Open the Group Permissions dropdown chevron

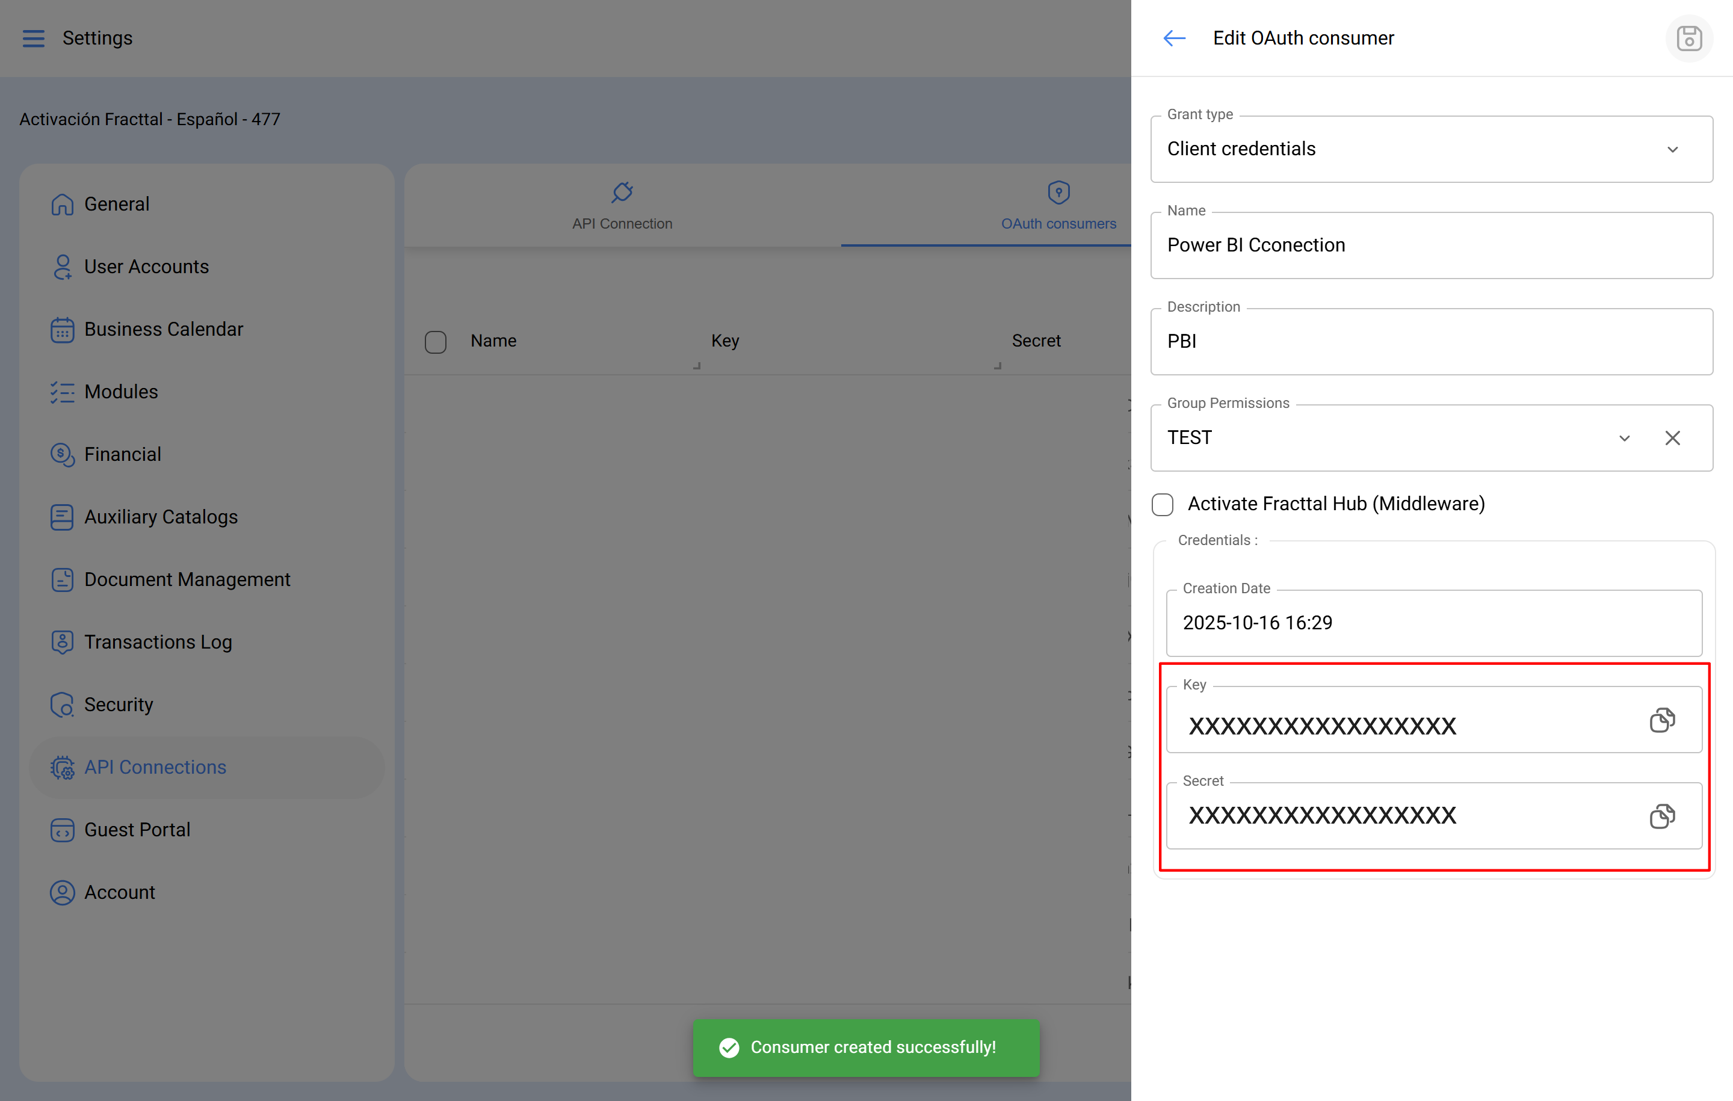[x=1623, y=438]
